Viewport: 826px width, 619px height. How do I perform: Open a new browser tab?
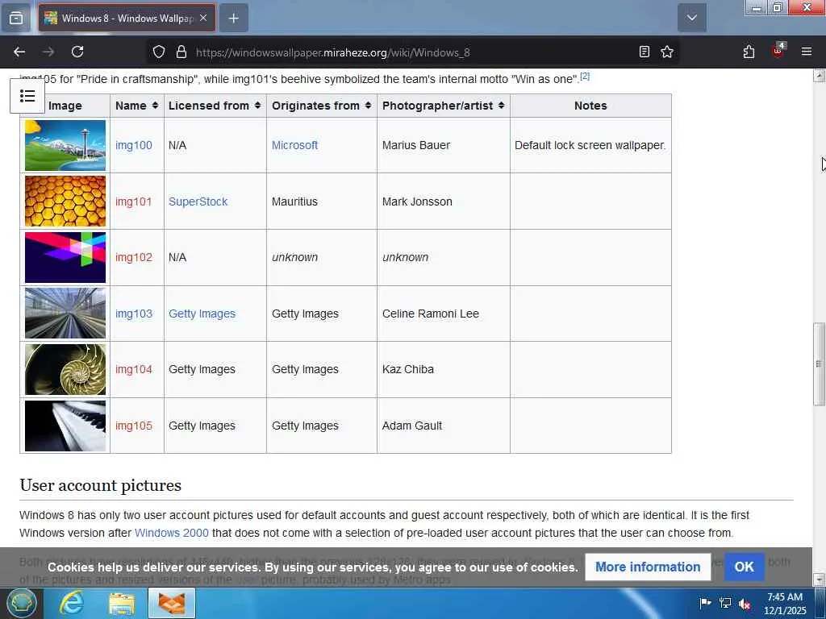pyautogui.click(x=234, y=19)
